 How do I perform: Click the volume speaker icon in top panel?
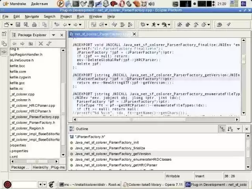(x=151, y=4)
